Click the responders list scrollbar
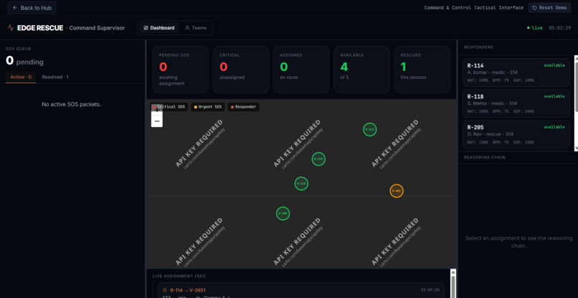Viewport: 578px width, 298px height. (x=576, y=87)
